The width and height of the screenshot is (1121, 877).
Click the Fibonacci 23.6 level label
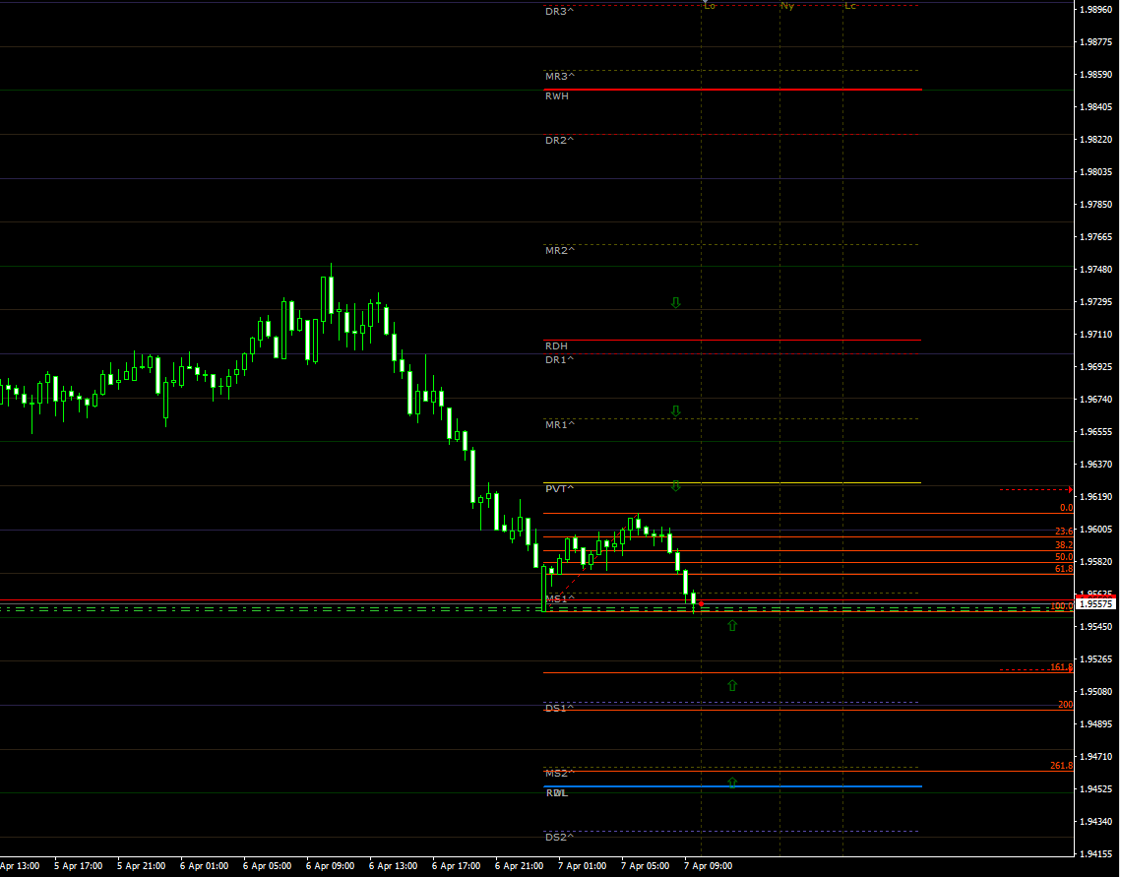(x=1064, y=532)
